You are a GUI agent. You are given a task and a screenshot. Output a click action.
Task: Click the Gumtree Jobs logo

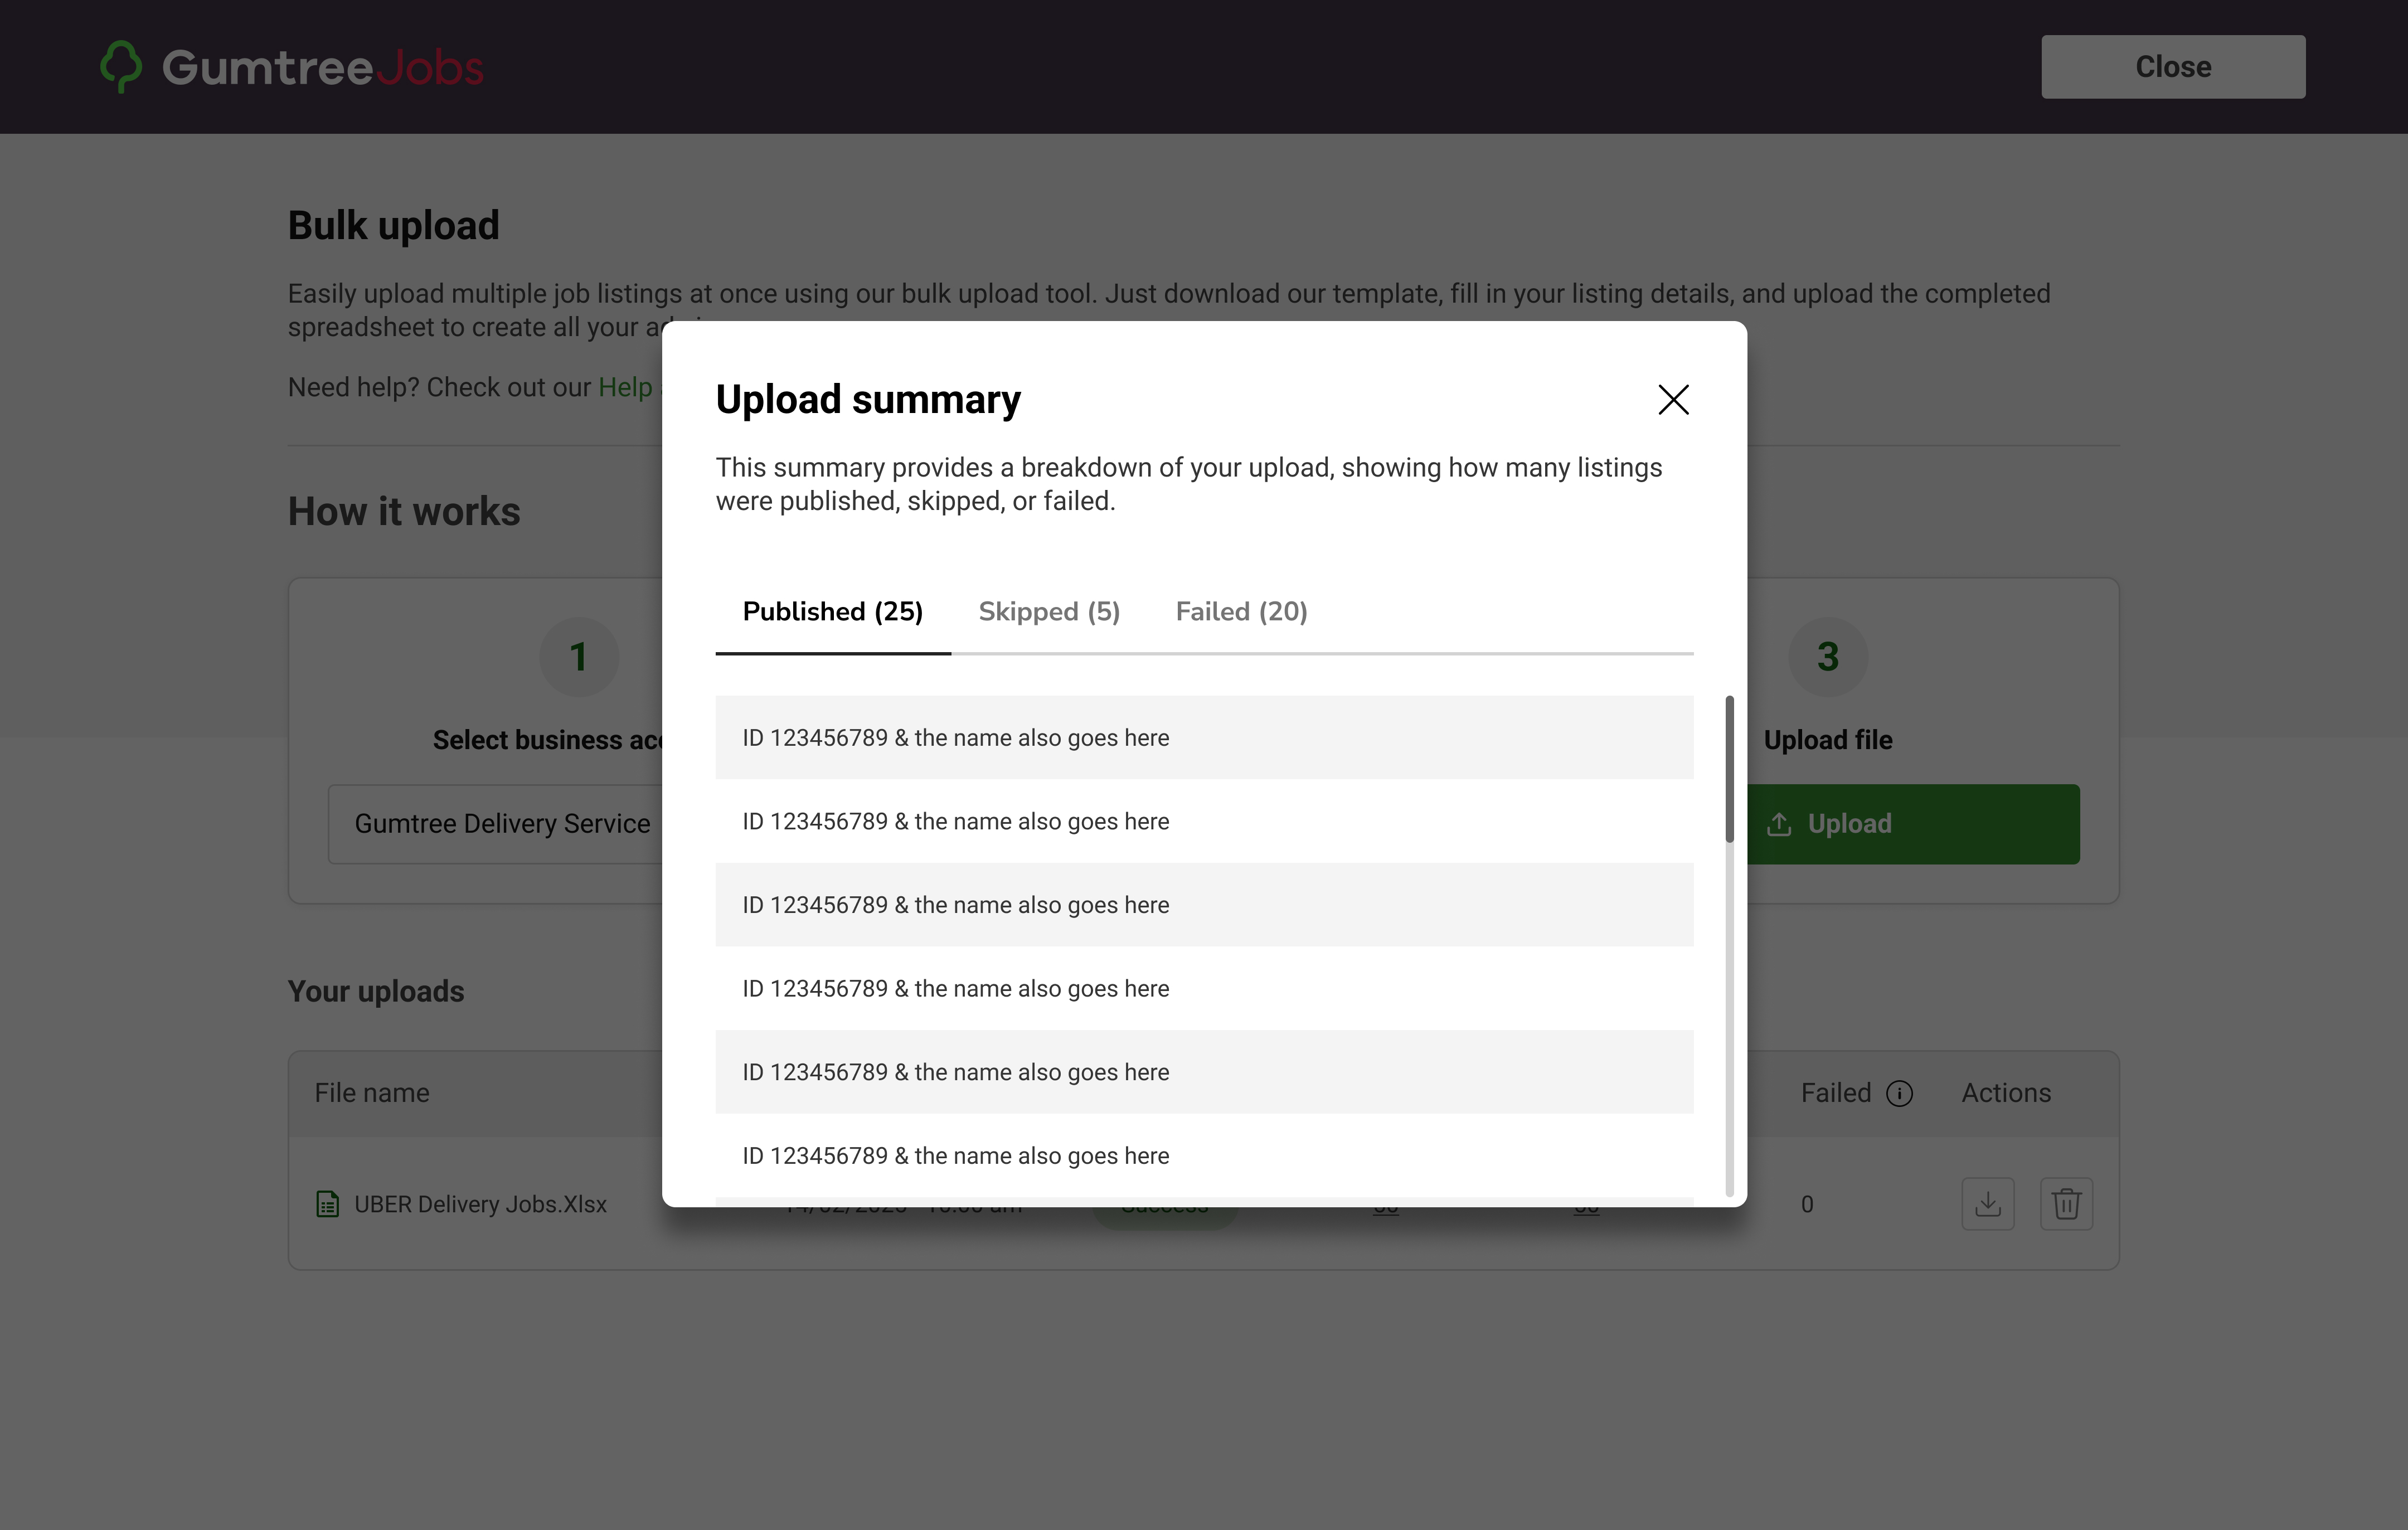tap(292, 67)
